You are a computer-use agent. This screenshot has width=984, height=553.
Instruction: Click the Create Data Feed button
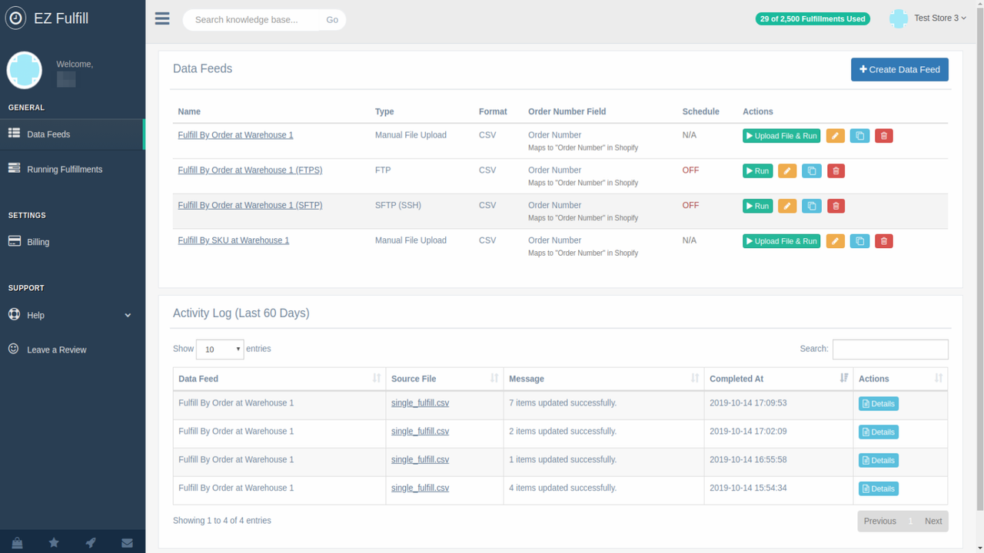899,69
